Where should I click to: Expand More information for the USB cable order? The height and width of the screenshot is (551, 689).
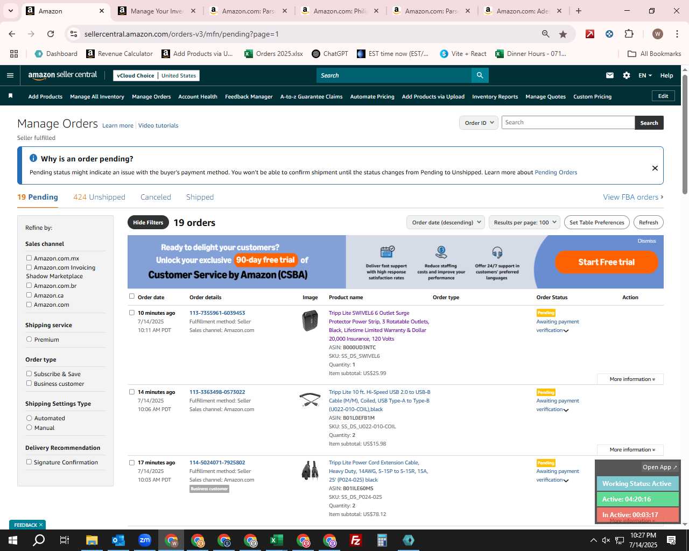click(630, 450)
